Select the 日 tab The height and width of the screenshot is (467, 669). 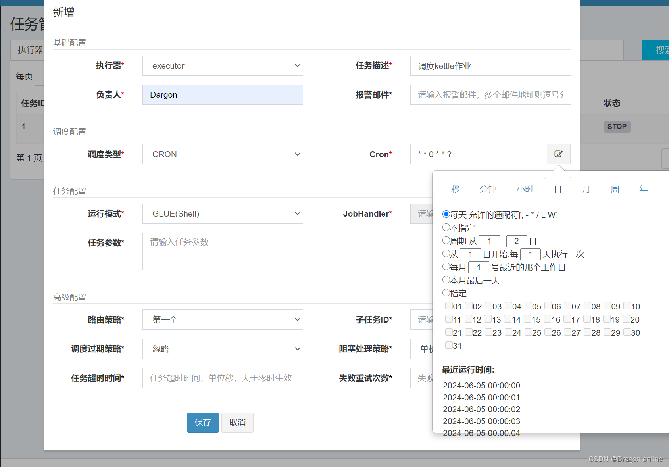tap(557, 189)
